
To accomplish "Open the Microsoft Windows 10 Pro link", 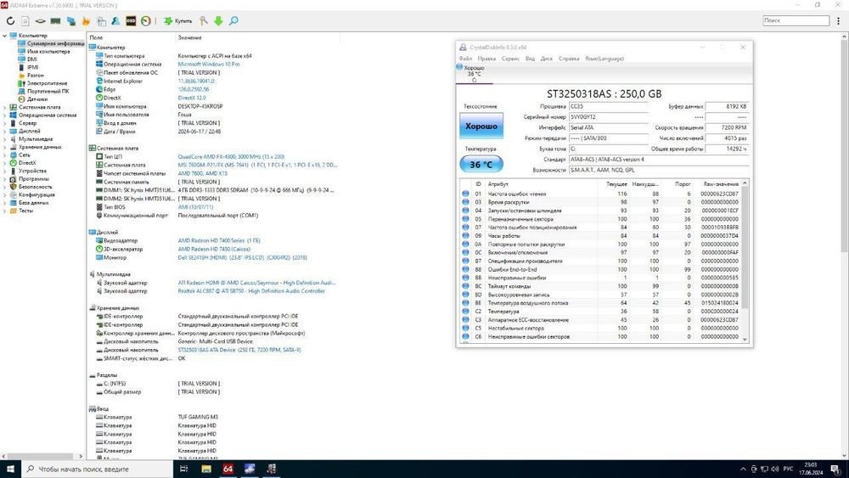I will click(x=209, y=64).
